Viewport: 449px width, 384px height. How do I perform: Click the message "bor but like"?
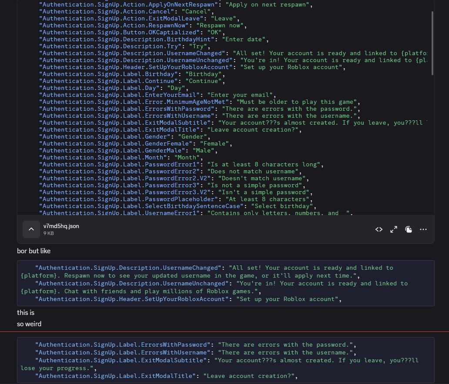pyautogui.click(x=34, y=251)
